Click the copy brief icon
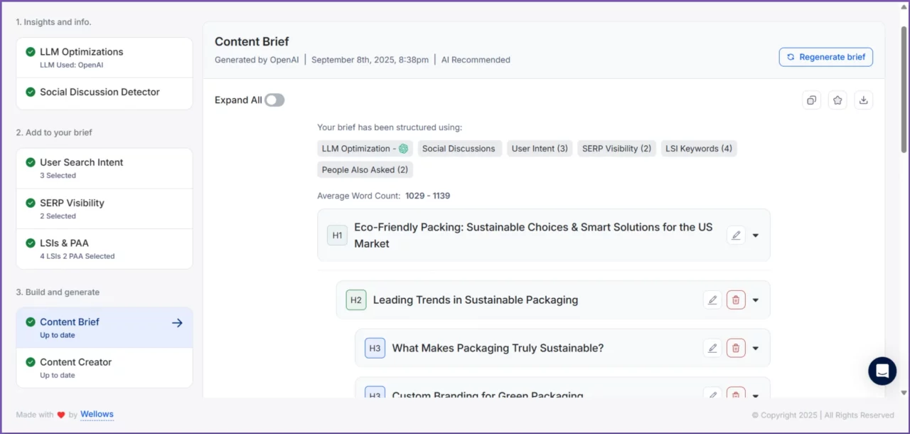The width and height of the screenshot is (910, 434). pyautogui.click(x=811, y=100)
